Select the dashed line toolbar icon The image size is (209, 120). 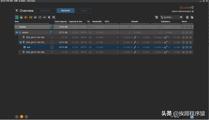(x=44, y=17)
